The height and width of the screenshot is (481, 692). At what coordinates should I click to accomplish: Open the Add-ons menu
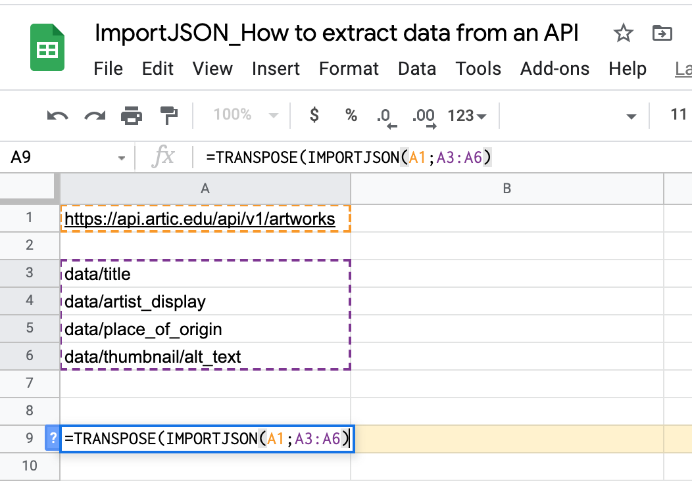point(555,69)
